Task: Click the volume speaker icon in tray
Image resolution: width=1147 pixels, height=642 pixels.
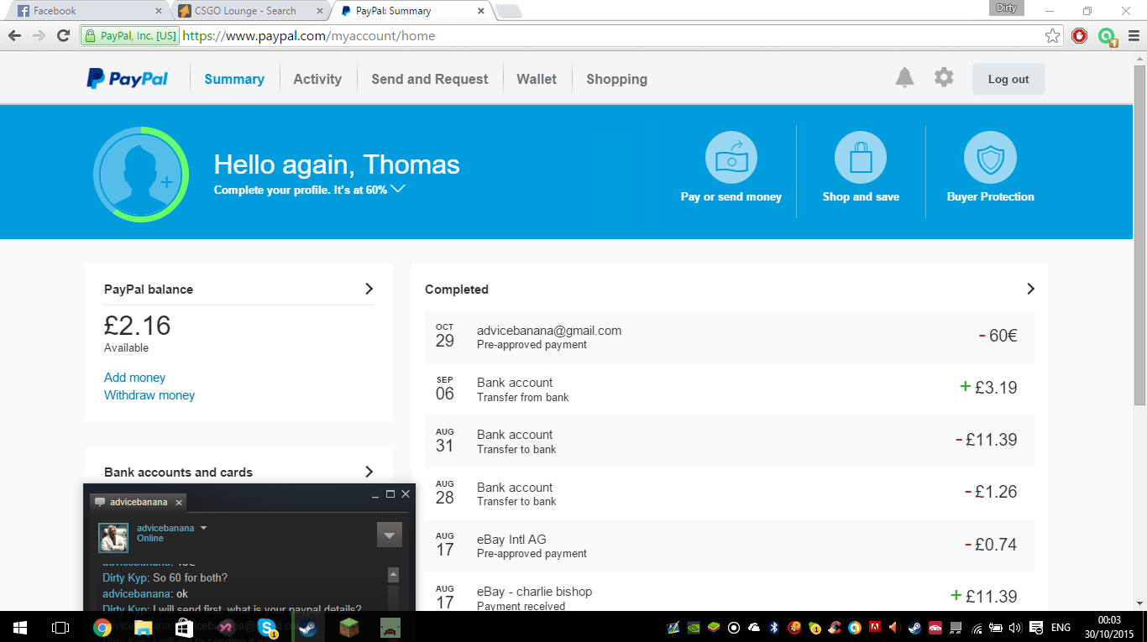Action: coord(1014,627)
